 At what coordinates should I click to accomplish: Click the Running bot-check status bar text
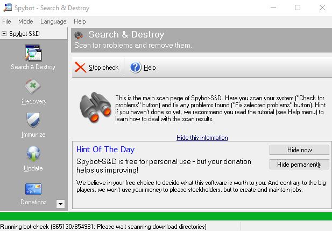click(103, 227)
